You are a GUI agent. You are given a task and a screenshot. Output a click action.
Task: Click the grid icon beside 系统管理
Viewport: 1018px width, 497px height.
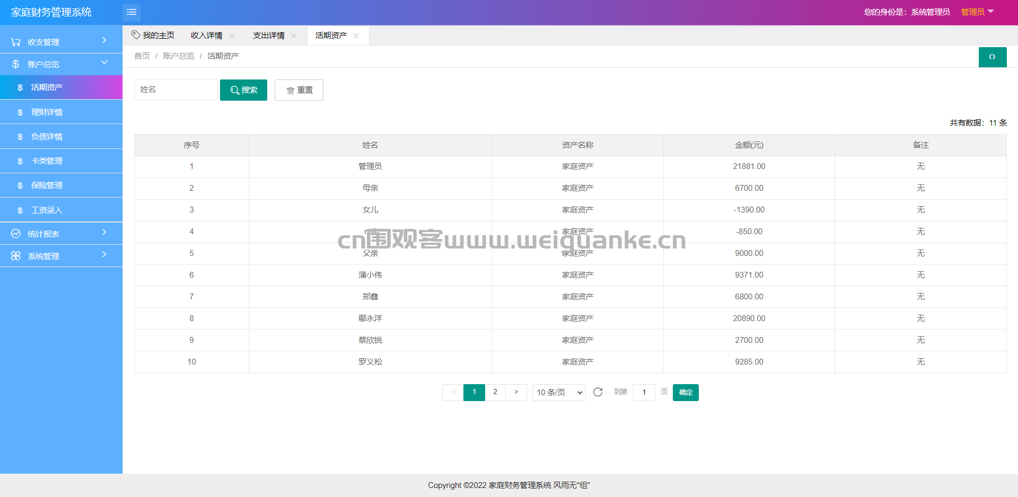click(x=16, y=256)
